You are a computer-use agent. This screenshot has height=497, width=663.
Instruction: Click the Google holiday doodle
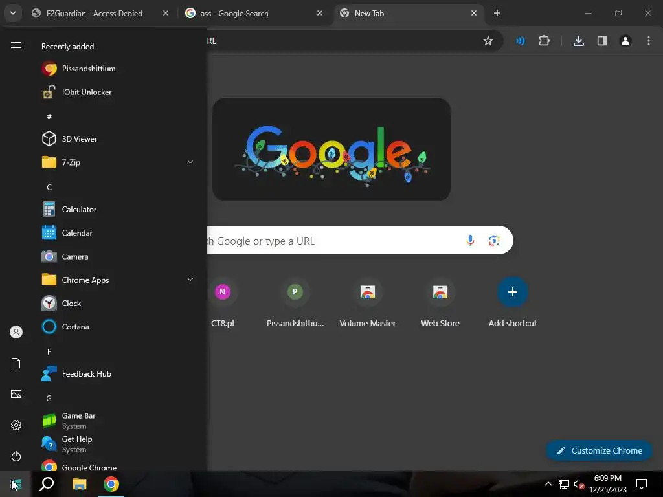pos(331,149)
